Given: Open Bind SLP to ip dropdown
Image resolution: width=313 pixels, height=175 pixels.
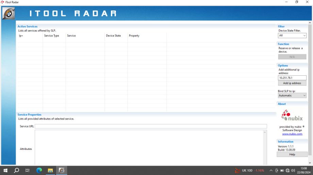Looking at the screenshot, I should 292,95.
